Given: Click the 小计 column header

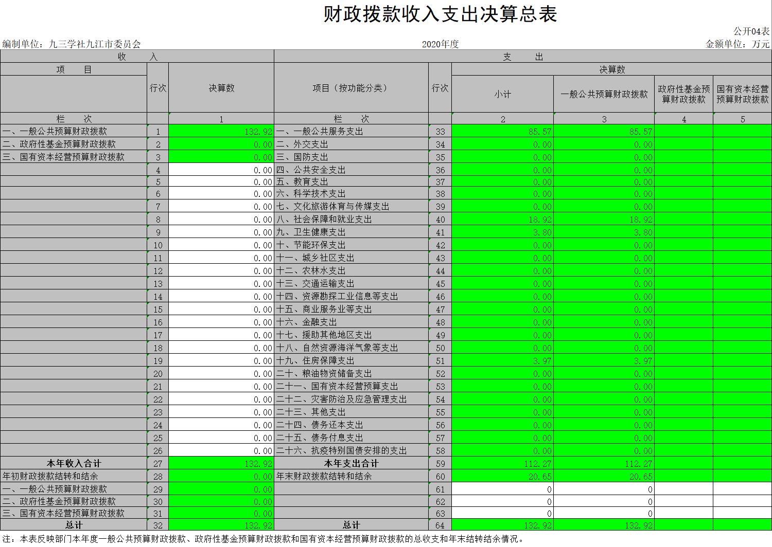Looking at the screenshot, I should 502,94.
